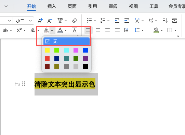This screenshot has width=185, height=135.
Task: Click the character border A icon
Action: (75, 30)
